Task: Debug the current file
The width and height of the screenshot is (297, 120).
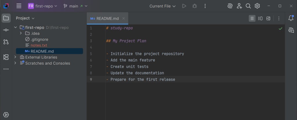Action: pyautogui.click(x=195, y=6)
